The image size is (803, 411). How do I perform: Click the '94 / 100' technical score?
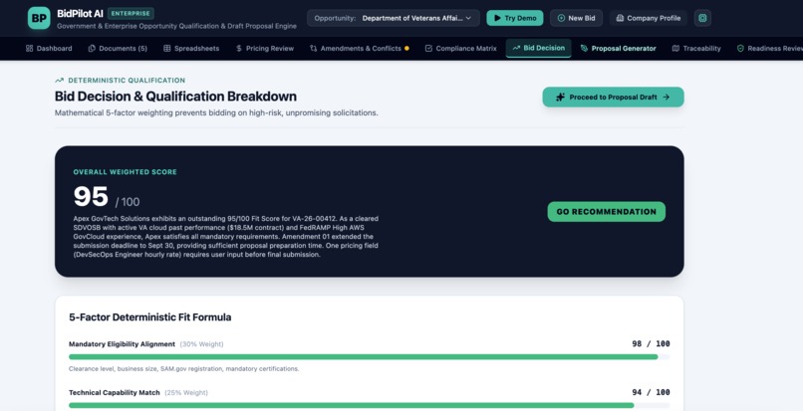pyautogui.click(x=651, y=392)
